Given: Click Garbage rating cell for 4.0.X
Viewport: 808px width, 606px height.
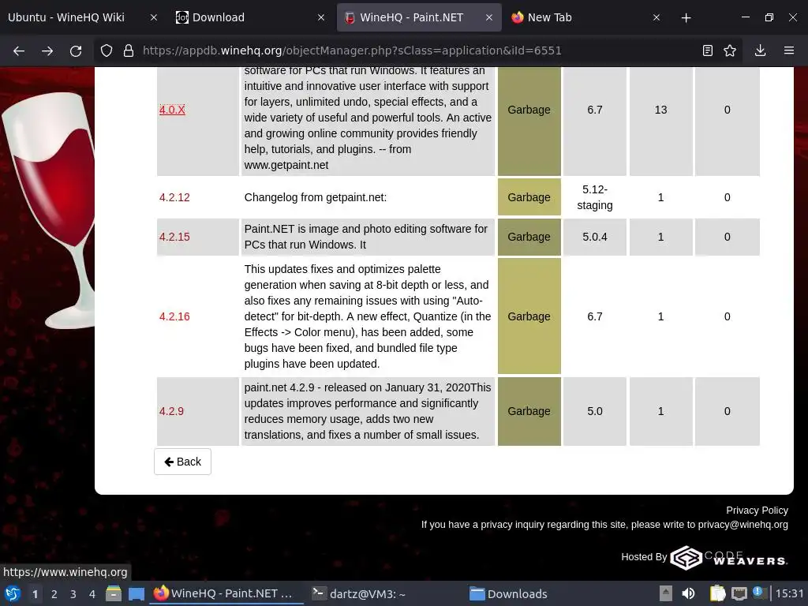Looking at the screenshot, I should [529, 121].
